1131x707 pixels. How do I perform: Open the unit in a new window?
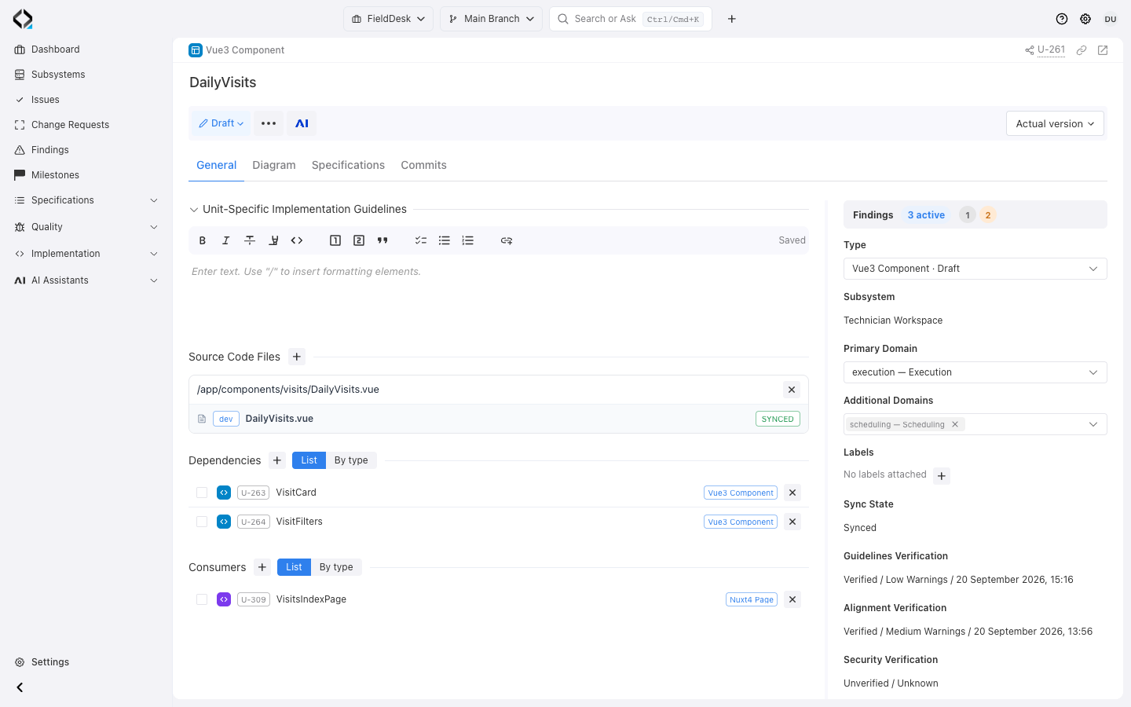tap(1103, 50)
